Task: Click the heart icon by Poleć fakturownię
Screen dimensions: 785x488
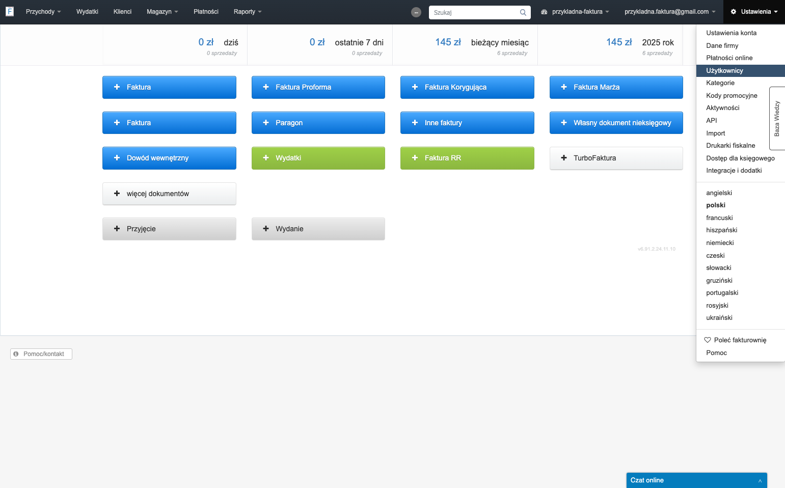Action: pos(708,340)
